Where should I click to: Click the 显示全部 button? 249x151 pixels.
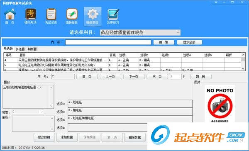190,42
